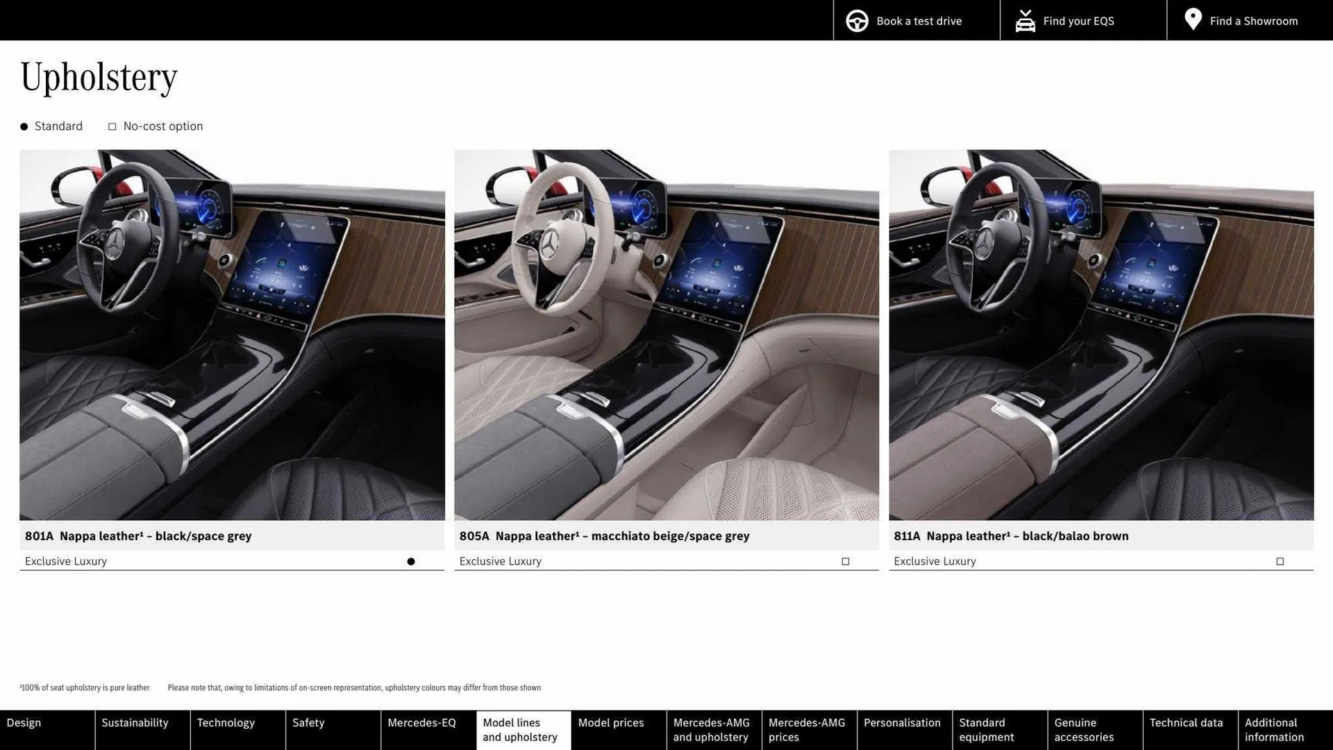Click the No-cost option square symbol
This screenshot has height=750, width=1333.
click(112, 126)
